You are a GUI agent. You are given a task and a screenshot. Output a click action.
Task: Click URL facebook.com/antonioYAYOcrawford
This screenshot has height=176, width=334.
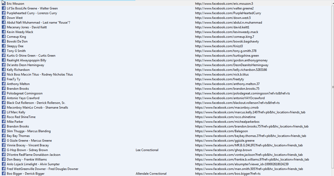pyautogui.click(x=230, y=98)
